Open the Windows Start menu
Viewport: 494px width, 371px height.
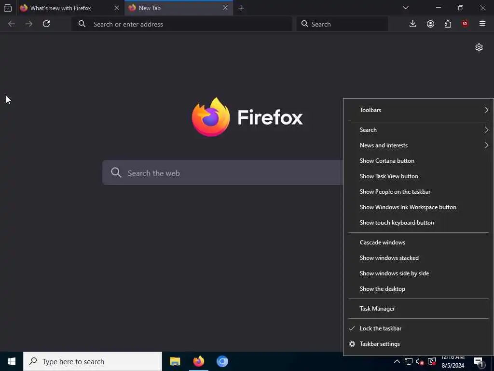click(12, 361)
